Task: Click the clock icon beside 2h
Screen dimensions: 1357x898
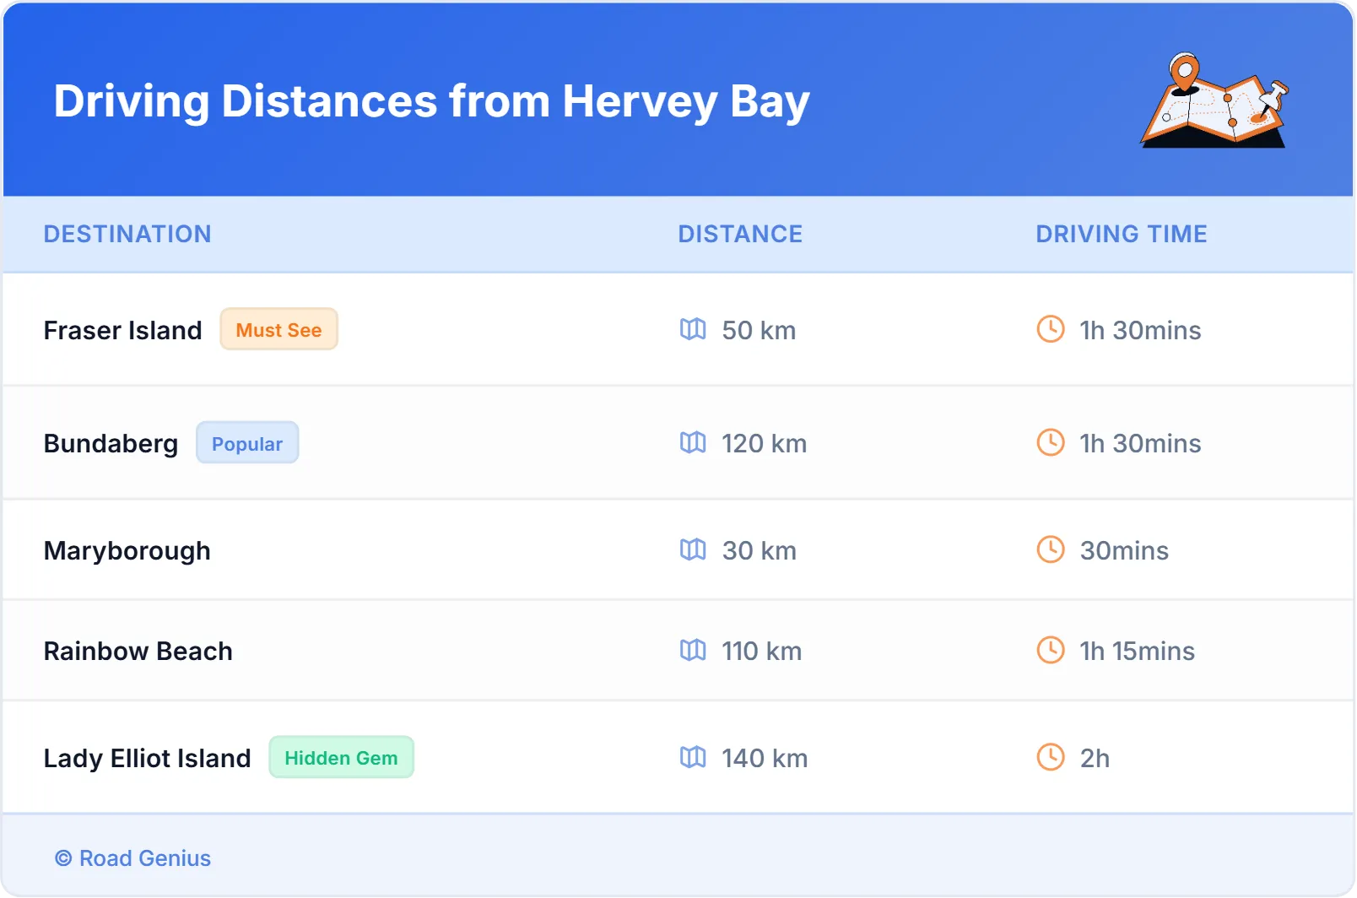Action: (x=1051, y=757)
